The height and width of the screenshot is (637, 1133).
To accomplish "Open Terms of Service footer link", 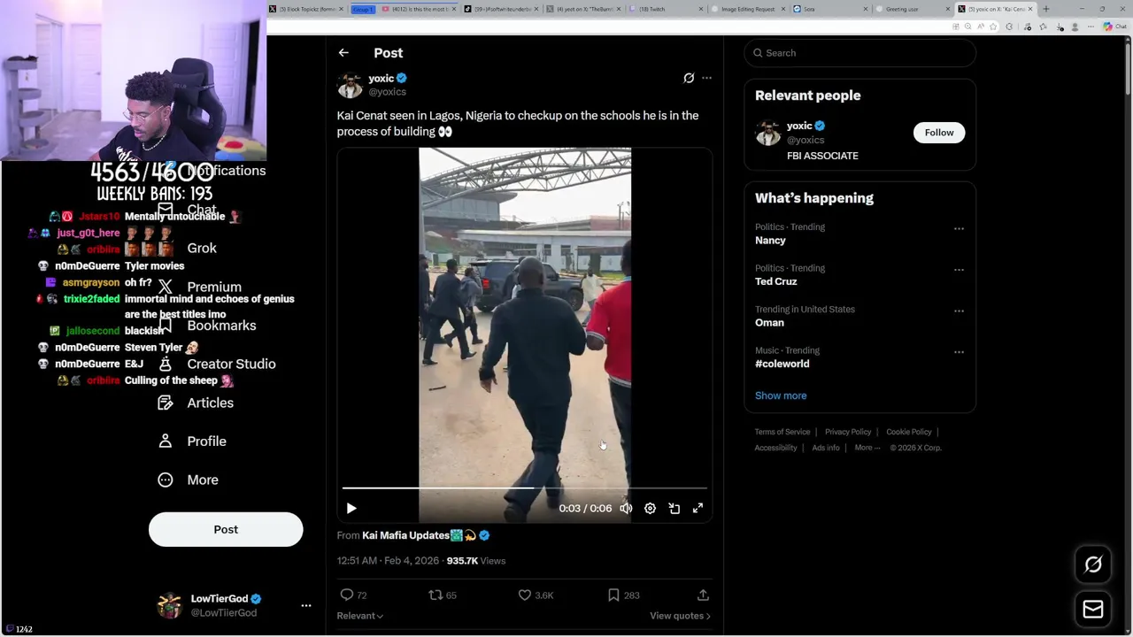I will pyautogui.click(x=782, y=432).
